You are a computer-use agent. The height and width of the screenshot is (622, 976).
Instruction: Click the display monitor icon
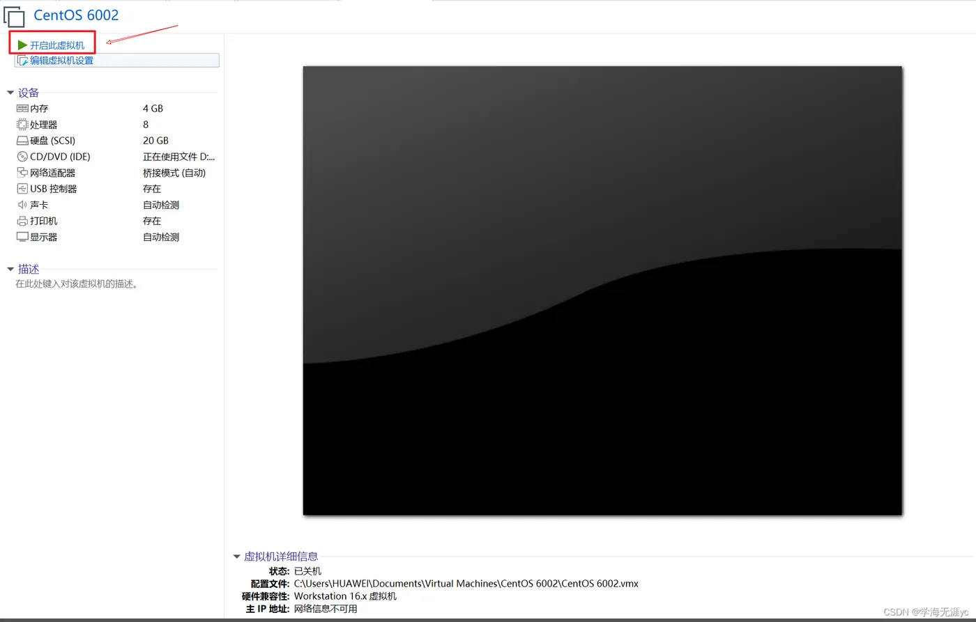(x=22, y=237)
